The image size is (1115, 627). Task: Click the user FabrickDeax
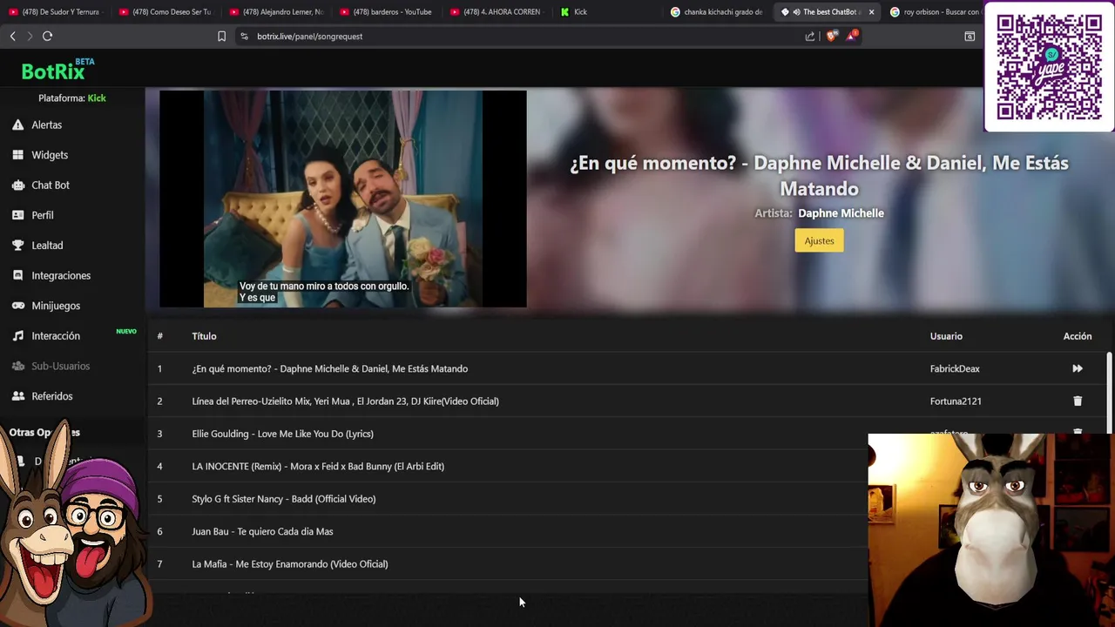click(x=955, y=368)
